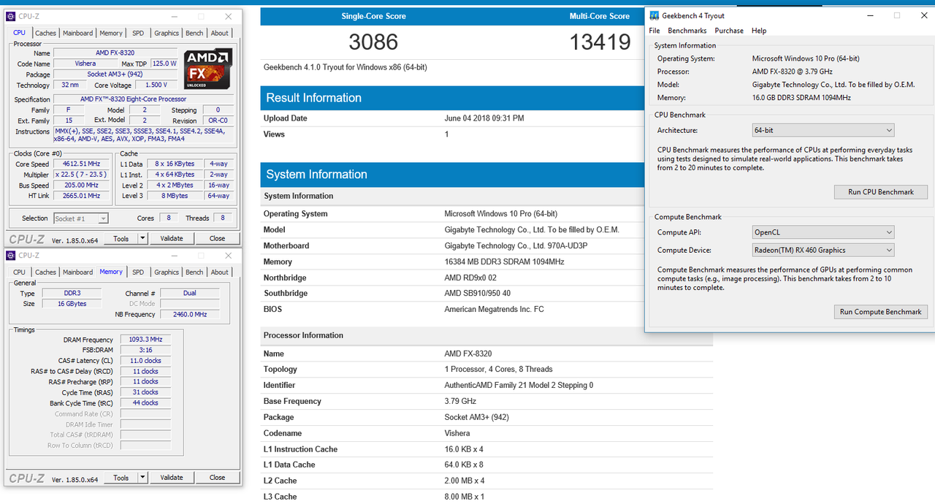Click the Level 2 cache 4 x 2 MBytes field

pyautogui.click(x=175, y=186)
